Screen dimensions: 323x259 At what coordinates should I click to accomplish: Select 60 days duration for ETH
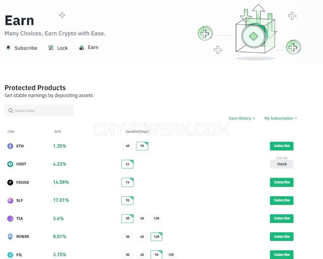point(128,146)
